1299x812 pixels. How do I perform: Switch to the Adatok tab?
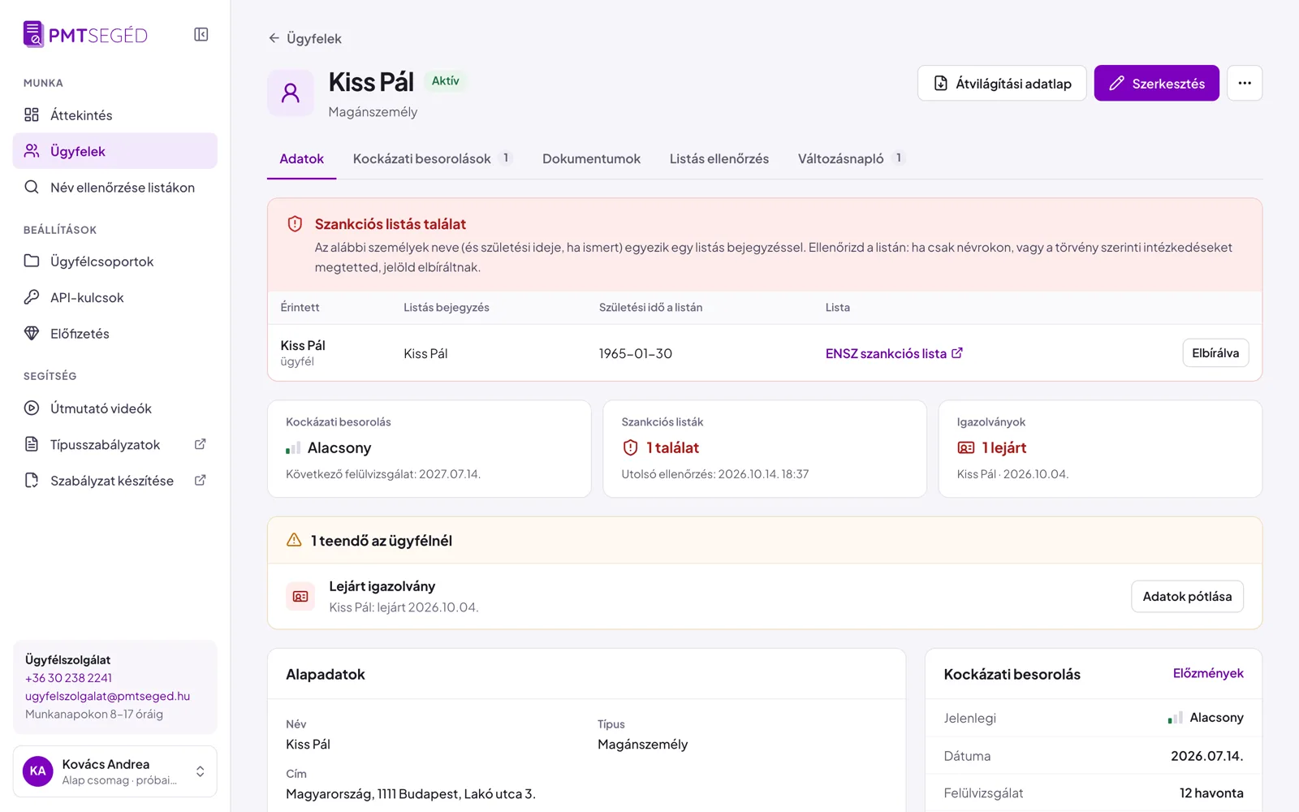coord(302,159)
